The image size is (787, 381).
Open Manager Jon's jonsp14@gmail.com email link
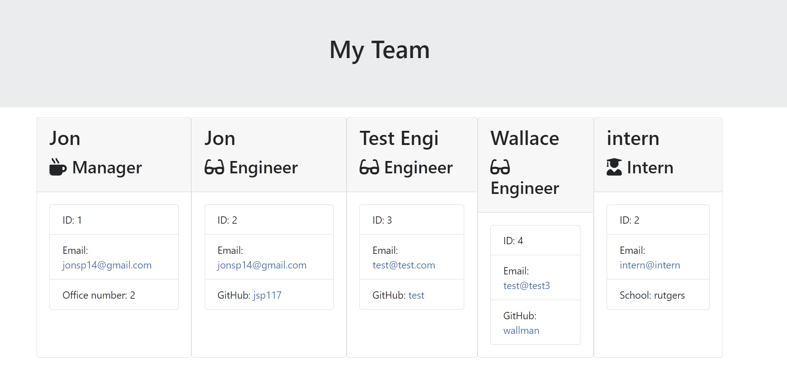click(x=107, y=265)
